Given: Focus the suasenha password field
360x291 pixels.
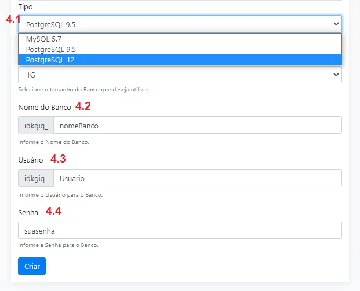Looking at the screenshot, I should coord(180,230).
